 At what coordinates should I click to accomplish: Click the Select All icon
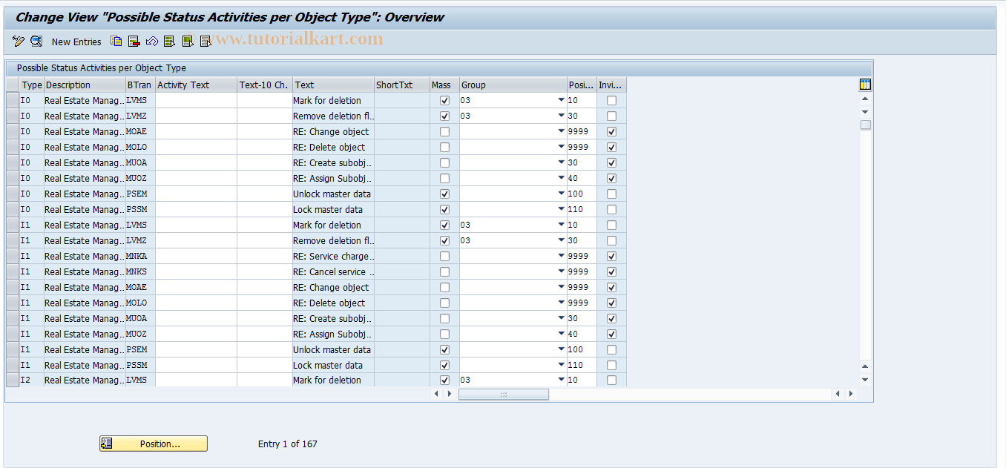(169, 41)
